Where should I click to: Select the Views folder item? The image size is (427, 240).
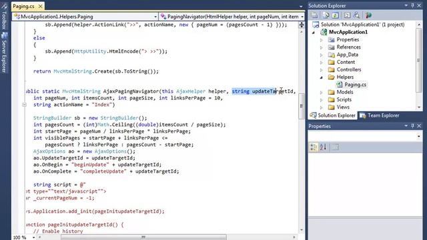click(x=343, y=107)
